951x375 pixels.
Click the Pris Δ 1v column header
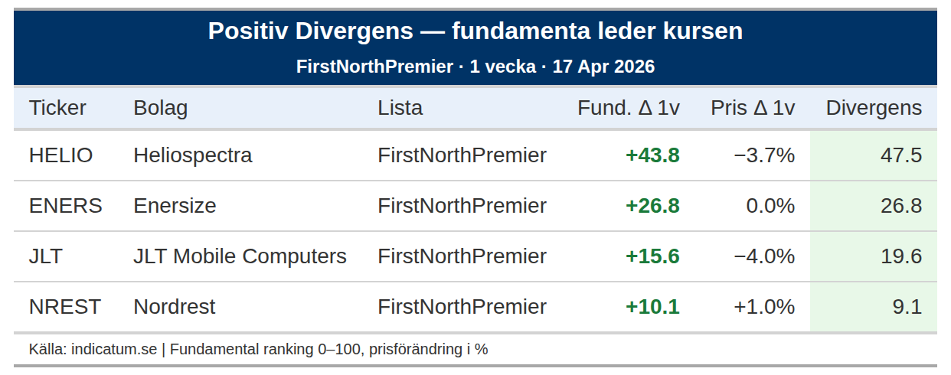[x=752, y=108]
